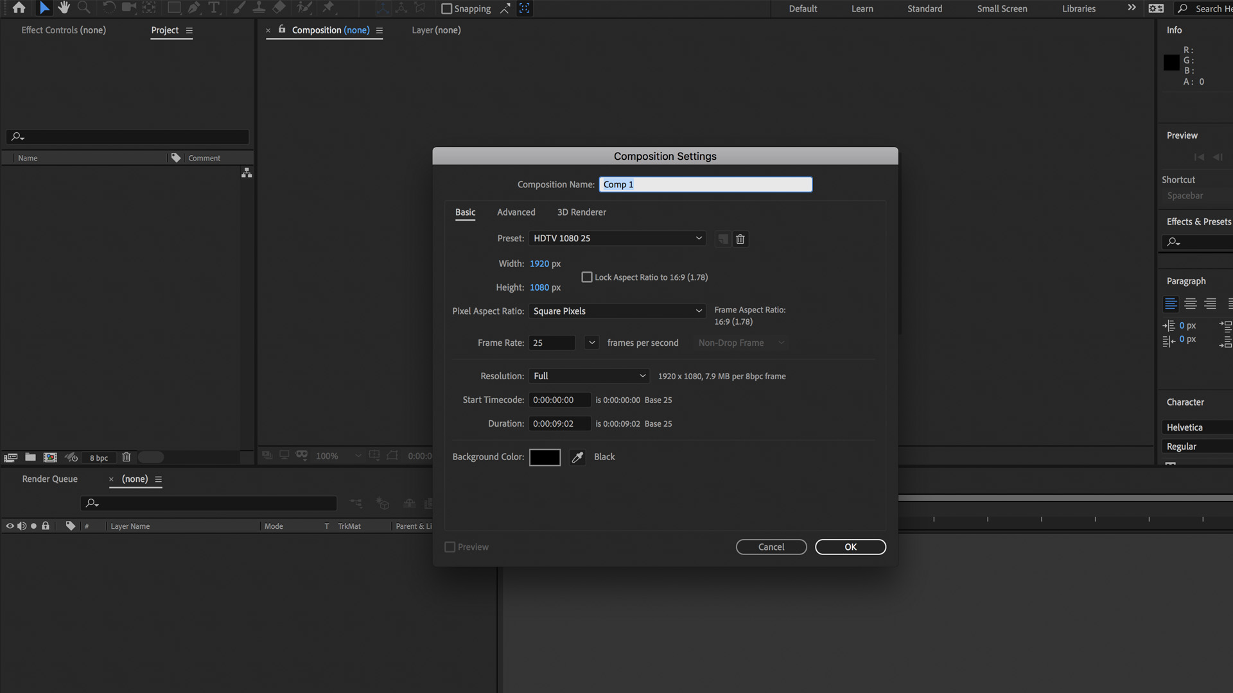Click the Duration input field
Screen dimensions: 1233x693
pyautogui.click(x=559, y=424)
